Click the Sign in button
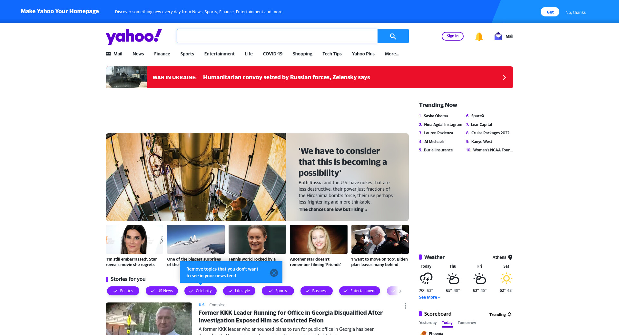This screenshot has height=335, width=619. pos(453,36)
